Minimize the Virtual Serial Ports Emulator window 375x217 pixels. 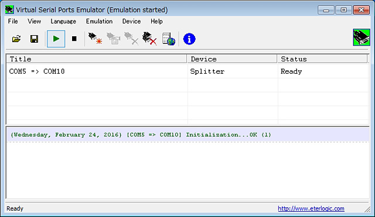(326, 10)
